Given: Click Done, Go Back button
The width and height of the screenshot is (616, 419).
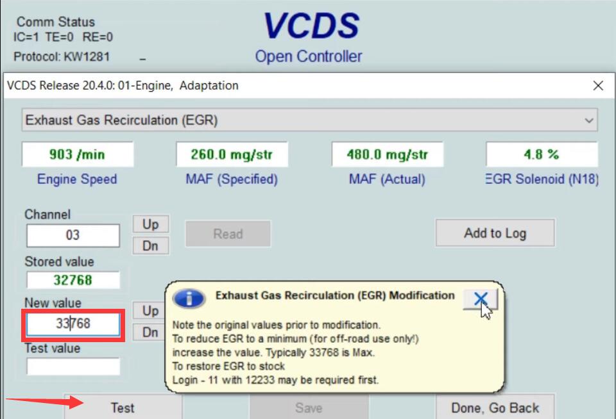Looking at the screenshot, I should pos(495,407).
